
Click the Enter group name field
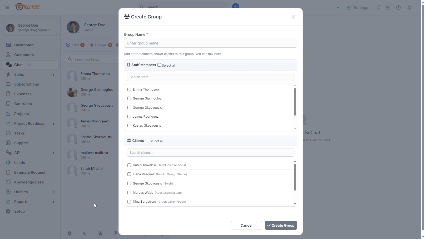(210, 43)
